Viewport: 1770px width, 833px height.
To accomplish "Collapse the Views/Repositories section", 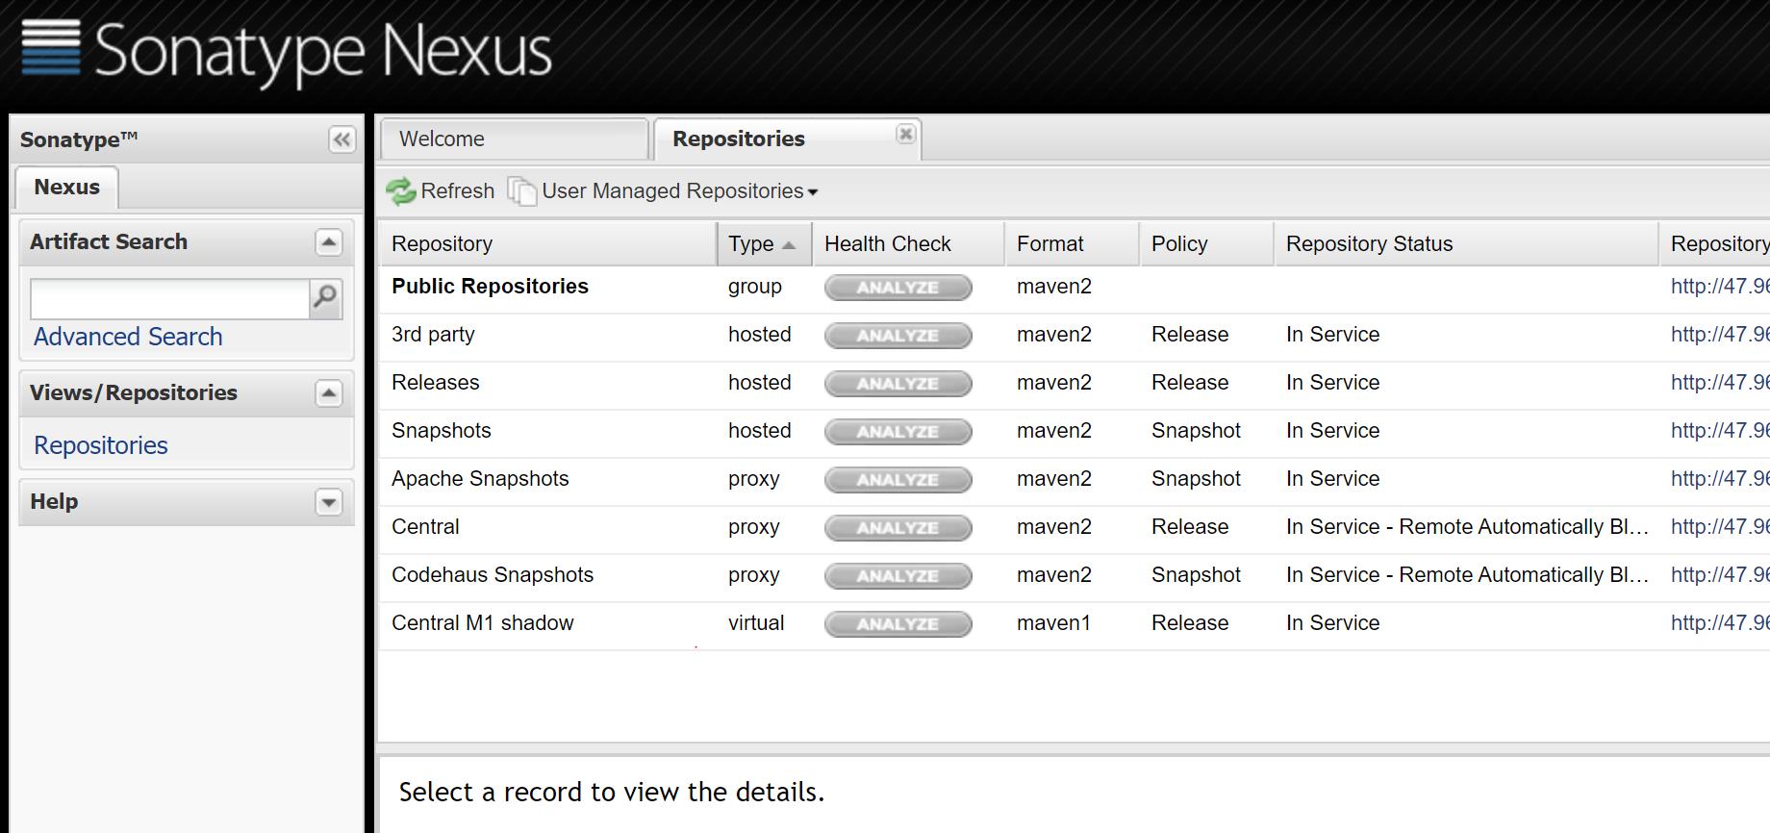I will point(329,393).
